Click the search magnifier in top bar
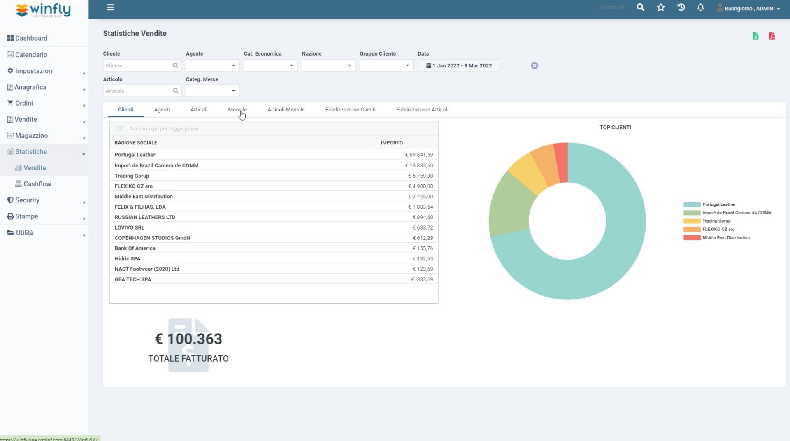The width and height of the screenshot is (790, 441). 640,7
